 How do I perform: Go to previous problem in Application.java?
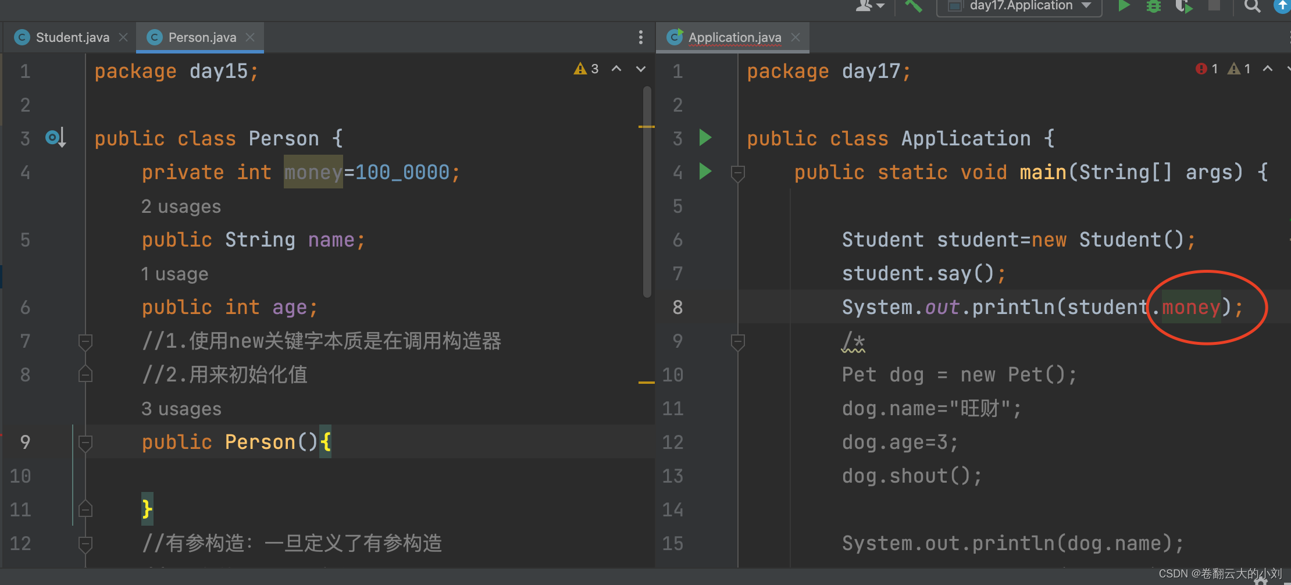point(1268,69)
